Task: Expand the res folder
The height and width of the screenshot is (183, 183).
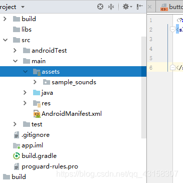Action: pyautogui.click(x=25, y=103)
